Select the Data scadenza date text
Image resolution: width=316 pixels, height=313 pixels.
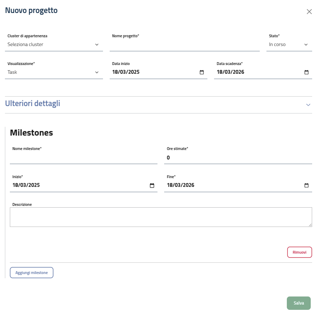coord(231,72)
